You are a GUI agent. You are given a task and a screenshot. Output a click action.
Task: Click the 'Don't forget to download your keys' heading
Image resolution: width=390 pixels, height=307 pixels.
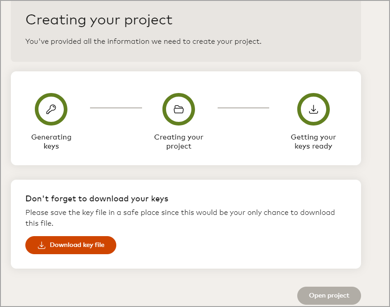97,199
